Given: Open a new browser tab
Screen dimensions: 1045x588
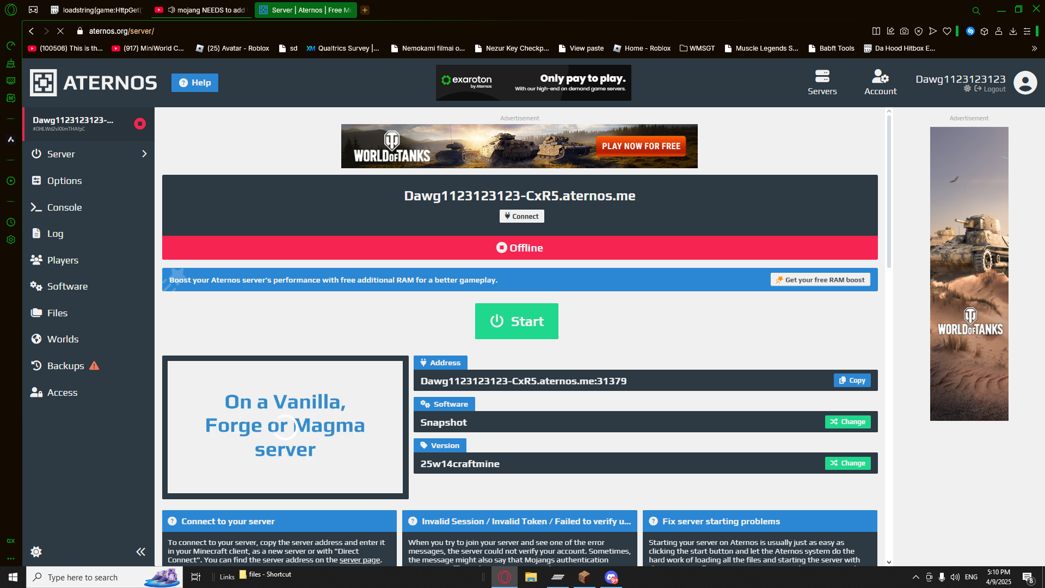Looking at the screenshot, I should [365, 10].
